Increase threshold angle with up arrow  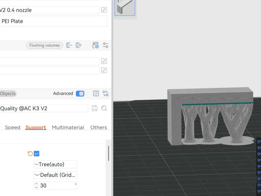pos(36,184)
